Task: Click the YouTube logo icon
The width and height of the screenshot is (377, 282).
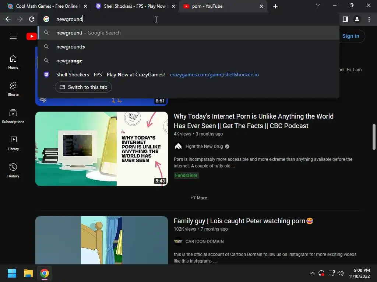Action: click(32, 36)
